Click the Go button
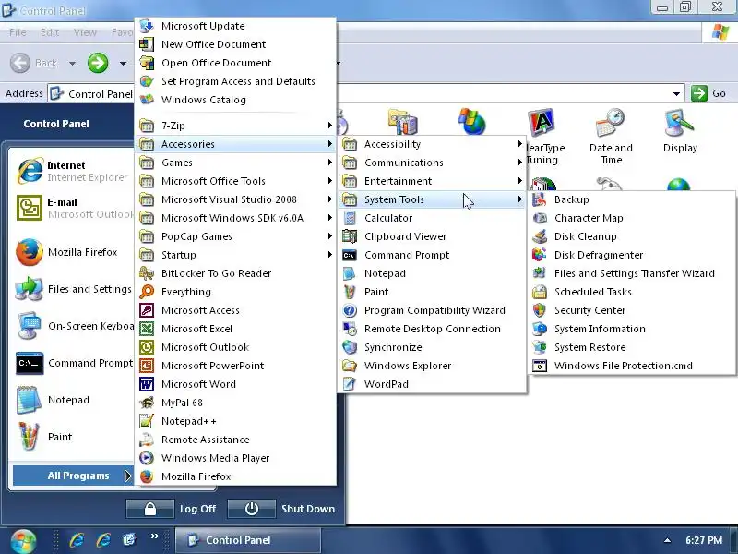This screenshot has height=554, width=738. 708,93
